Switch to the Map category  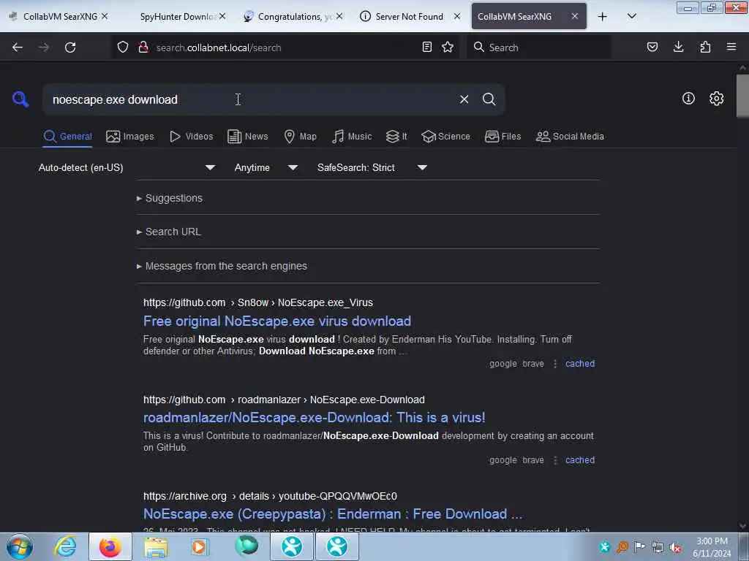[300, 137]
